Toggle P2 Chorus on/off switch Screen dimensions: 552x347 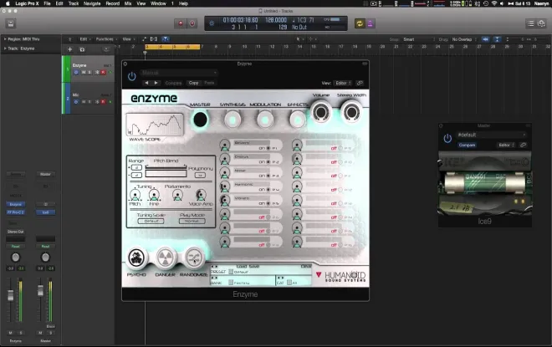pos(268,162)
